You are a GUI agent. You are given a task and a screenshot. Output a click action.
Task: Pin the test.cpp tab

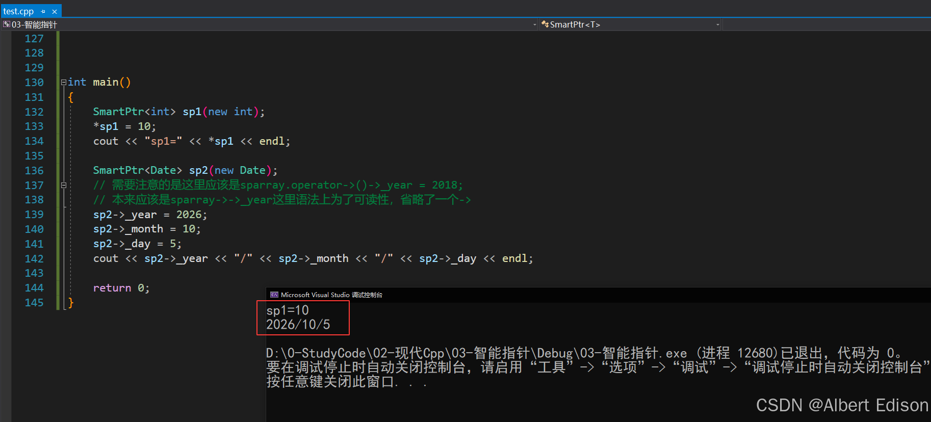tap(43, 11)
